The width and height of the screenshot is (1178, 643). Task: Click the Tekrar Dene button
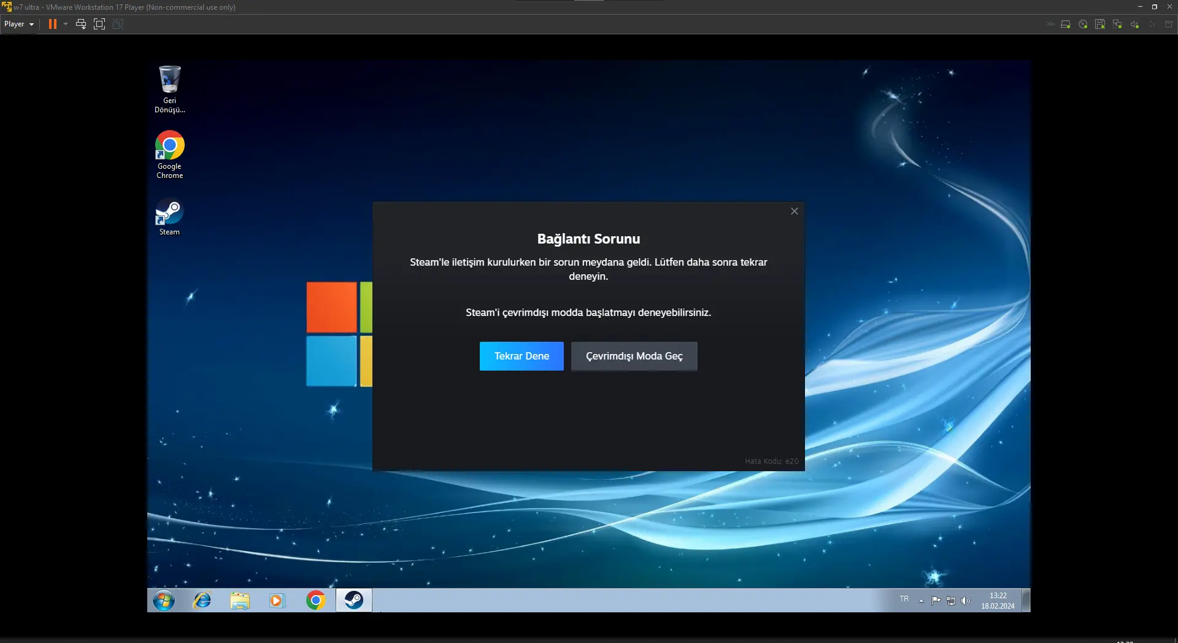pos(522,356)
